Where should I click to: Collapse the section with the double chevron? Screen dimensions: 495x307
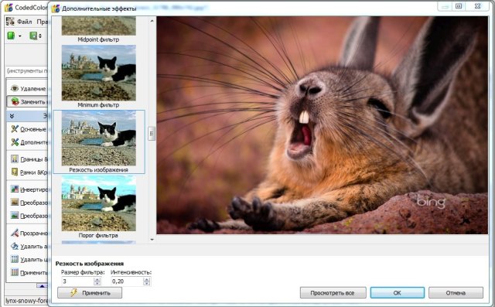coord(12,116)
